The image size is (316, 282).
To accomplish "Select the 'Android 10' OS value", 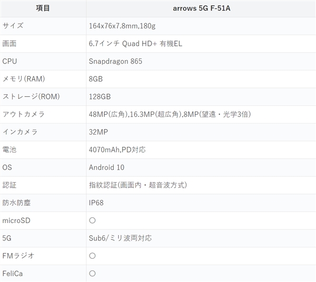I will point(106,167).
